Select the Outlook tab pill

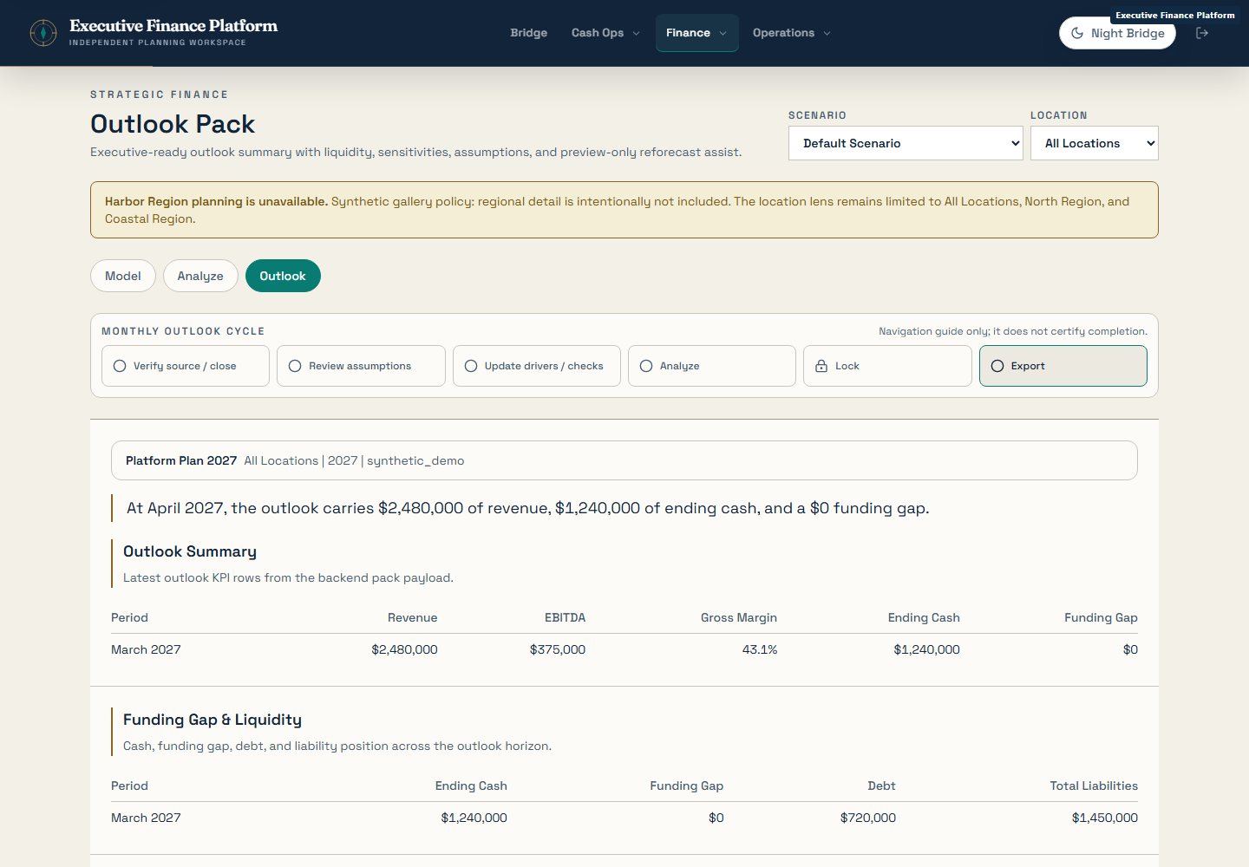click(x=283, y=276)
